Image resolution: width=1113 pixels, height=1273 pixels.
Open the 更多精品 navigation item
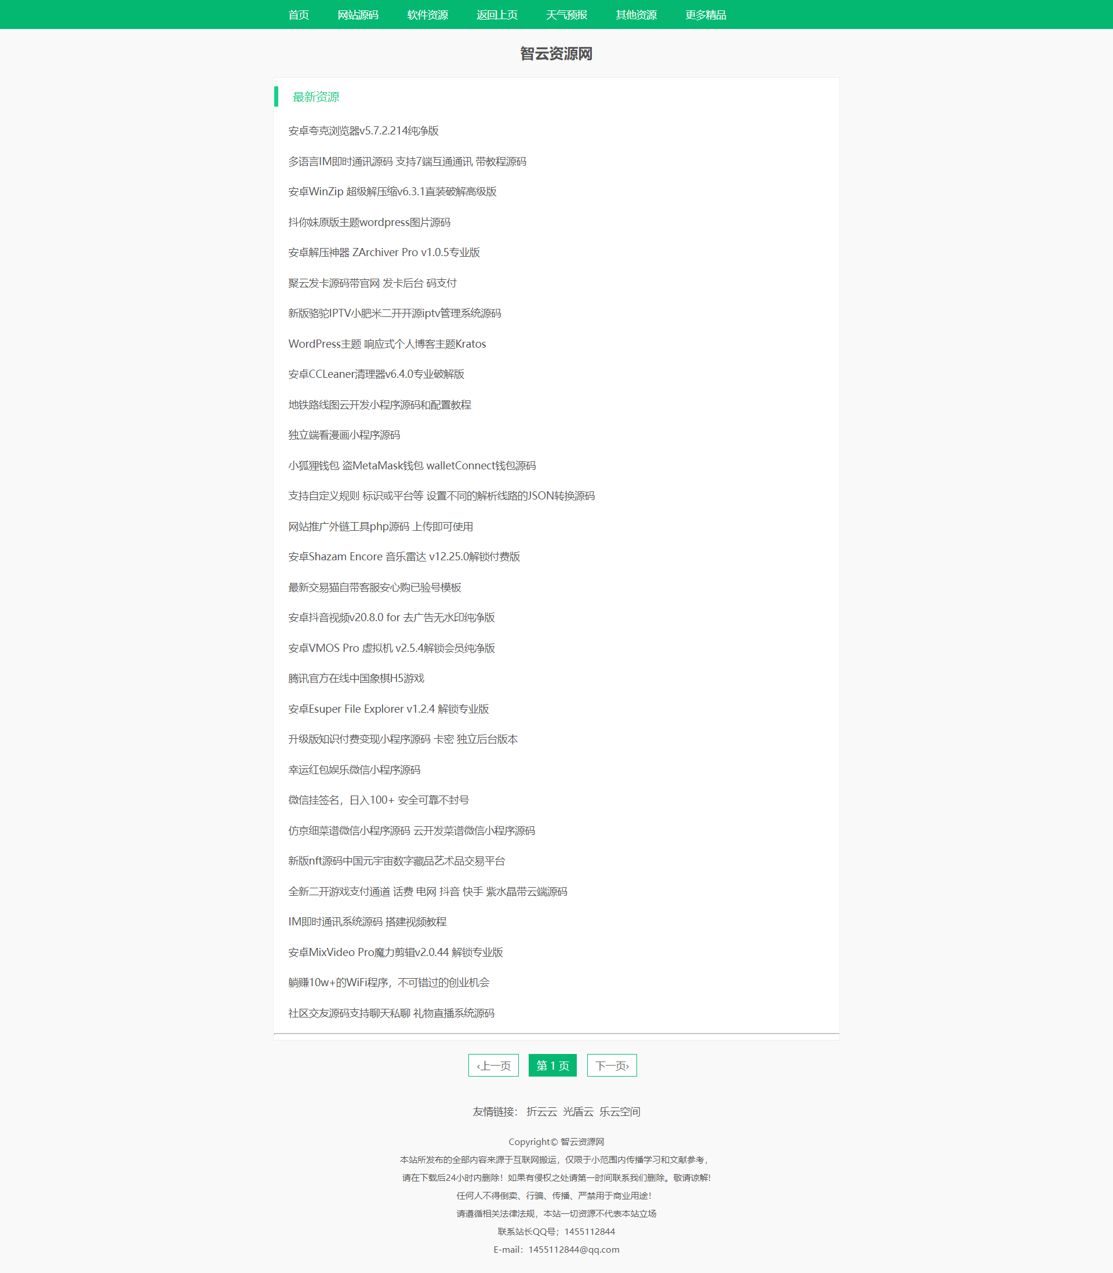(705, 15)
